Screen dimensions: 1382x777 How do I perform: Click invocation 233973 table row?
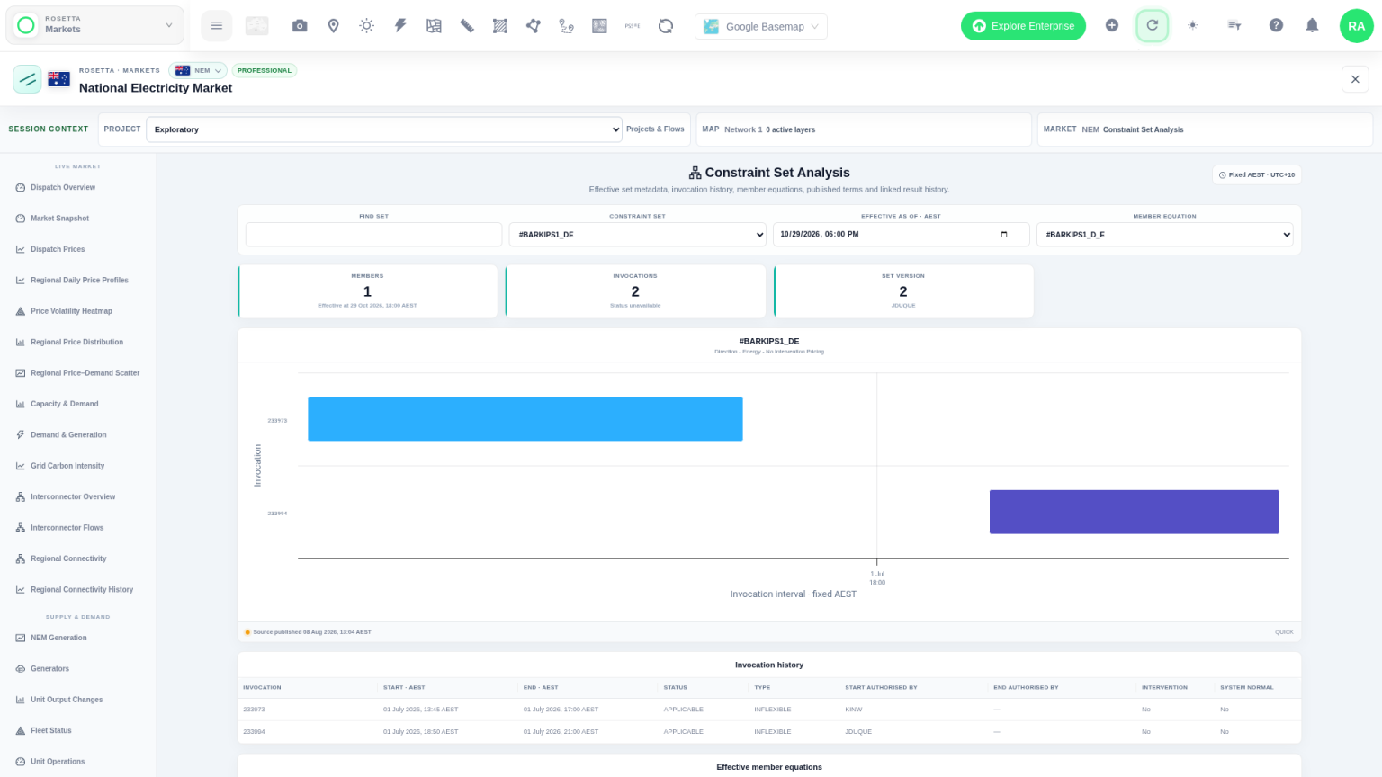pos(769,710)
